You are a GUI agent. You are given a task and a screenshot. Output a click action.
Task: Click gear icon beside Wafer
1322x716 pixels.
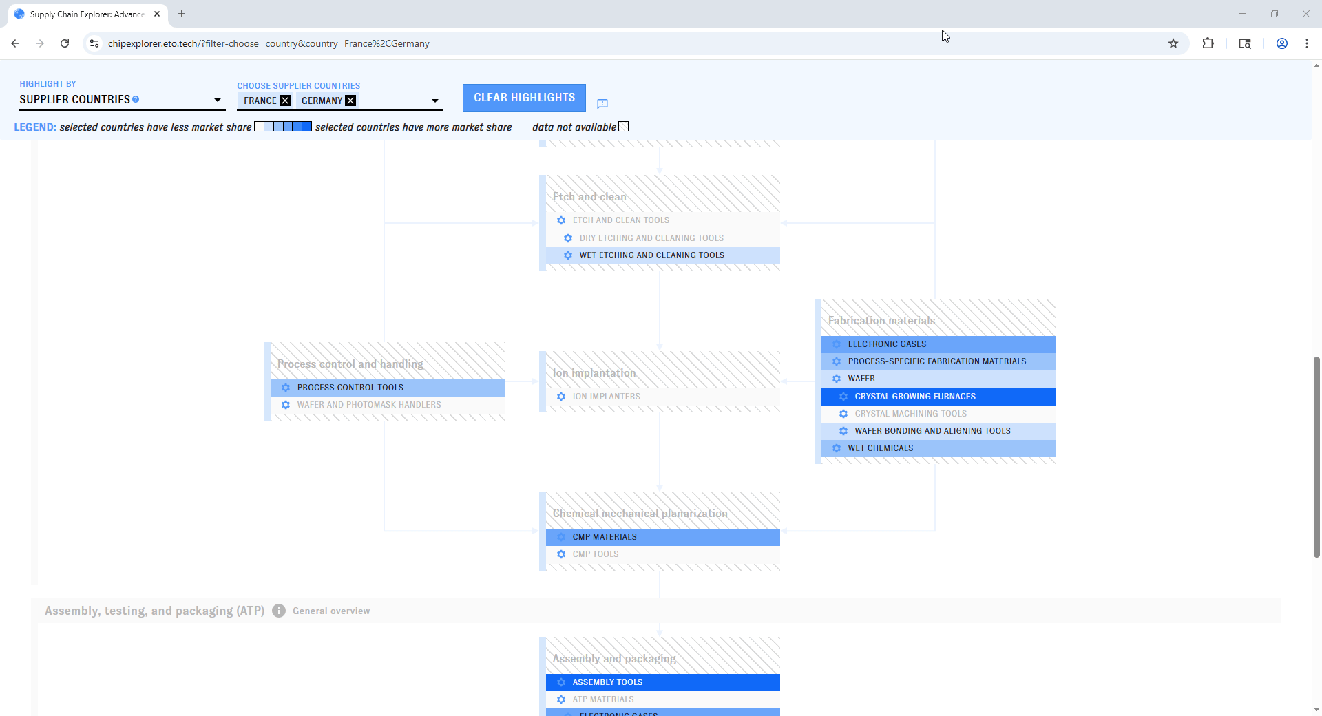click(837, 379)
